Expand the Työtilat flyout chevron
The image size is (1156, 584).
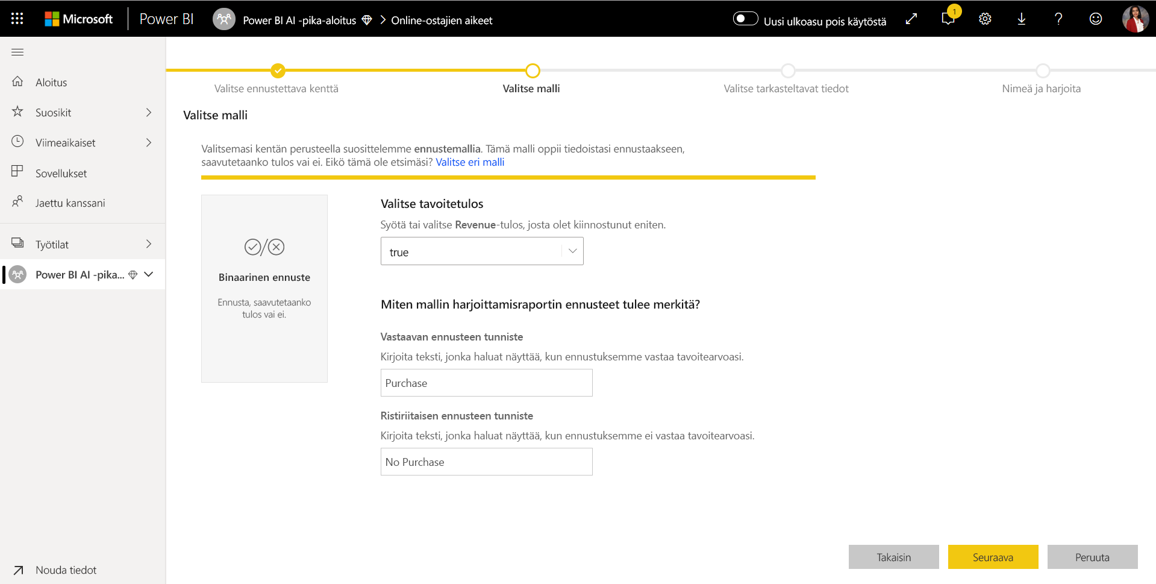click(149, 244)
